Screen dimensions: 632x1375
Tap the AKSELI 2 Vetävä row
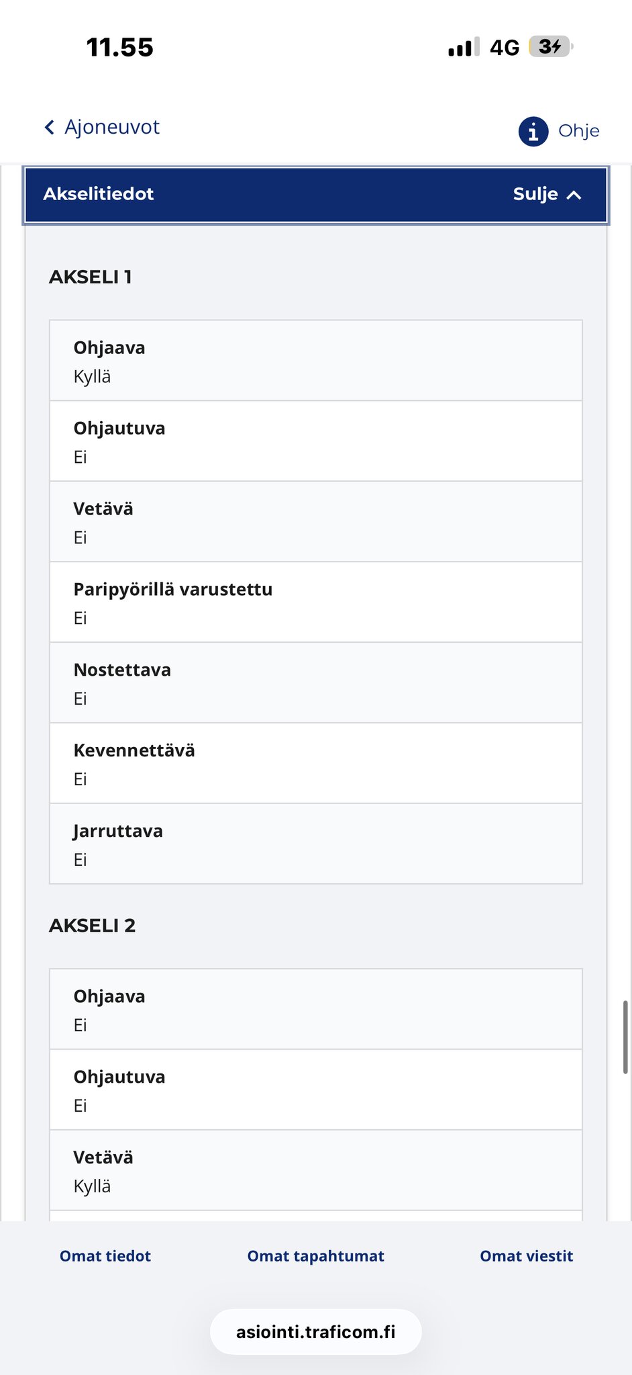point(316,1171)
